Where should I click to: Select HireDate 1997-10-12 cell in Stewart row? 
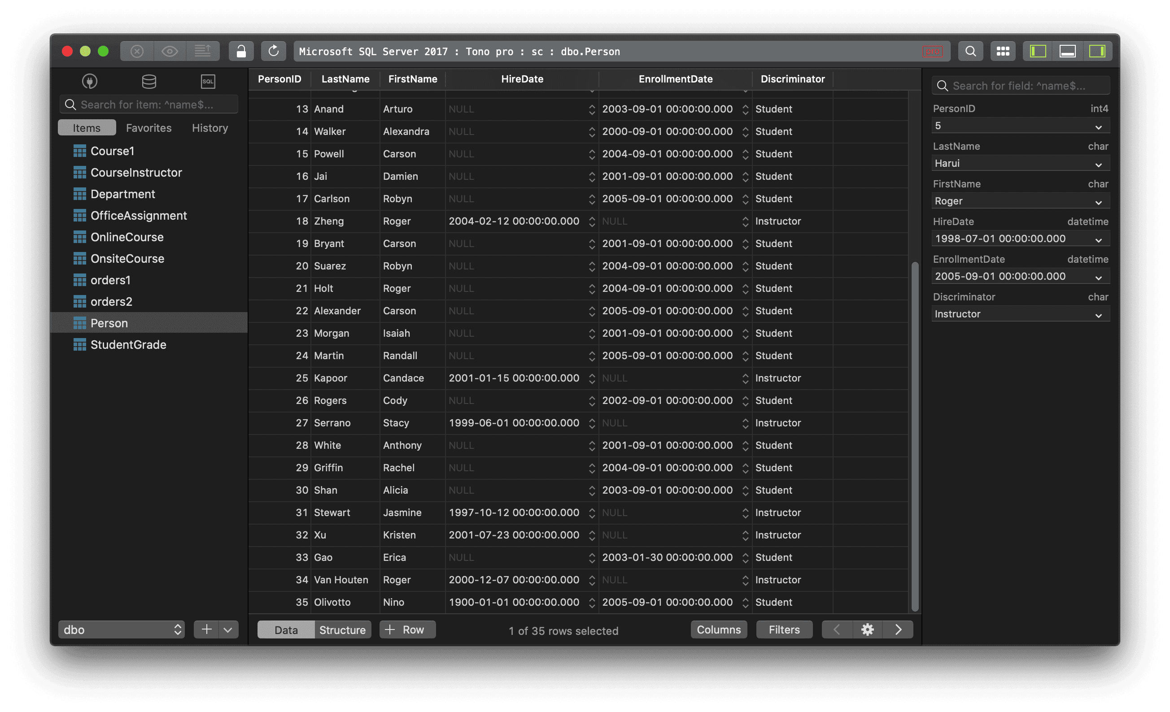[x=521, y=512]
